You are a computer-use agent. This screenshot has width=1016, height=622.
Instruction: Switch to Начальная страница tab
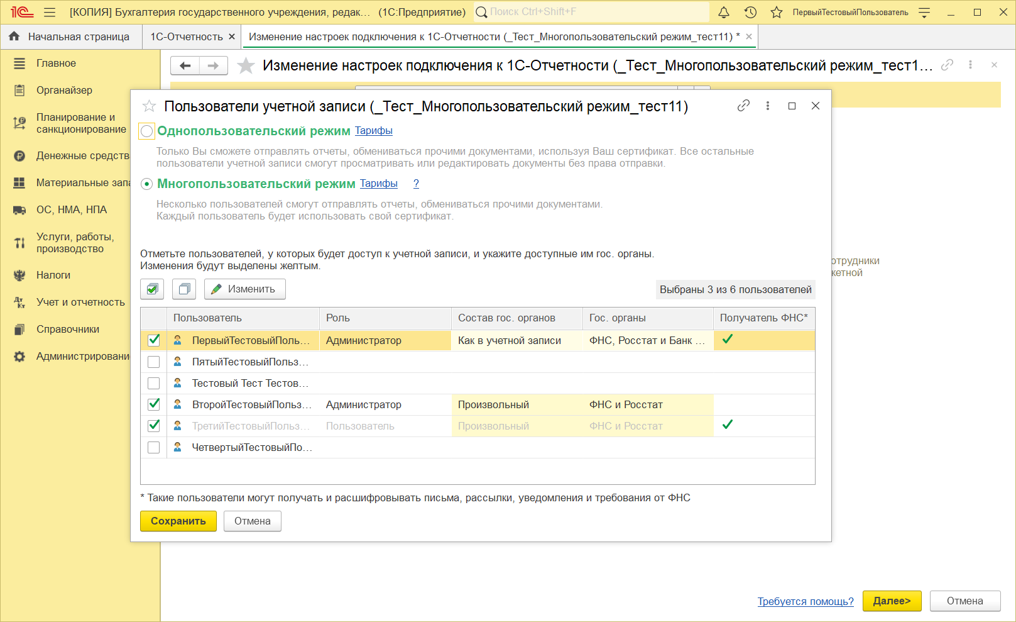point(70,36)
